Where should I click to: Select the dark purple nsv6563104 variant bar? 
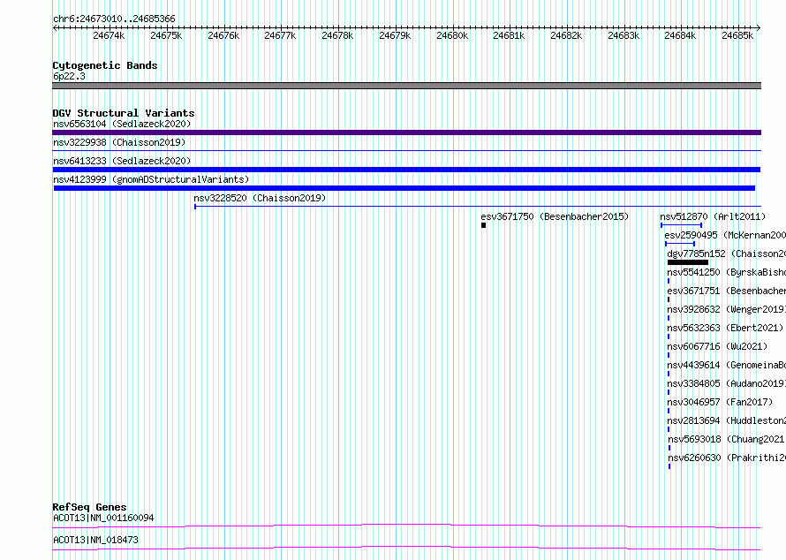pyautogui.click(x=406, y=132)
